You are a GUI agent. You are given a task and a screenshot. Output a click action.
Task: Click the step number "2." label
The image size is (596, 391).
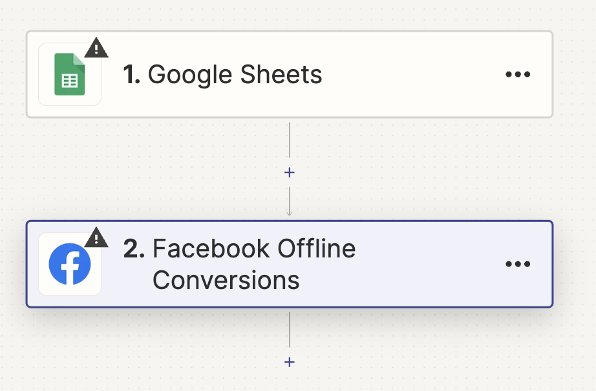coord(134,249)
